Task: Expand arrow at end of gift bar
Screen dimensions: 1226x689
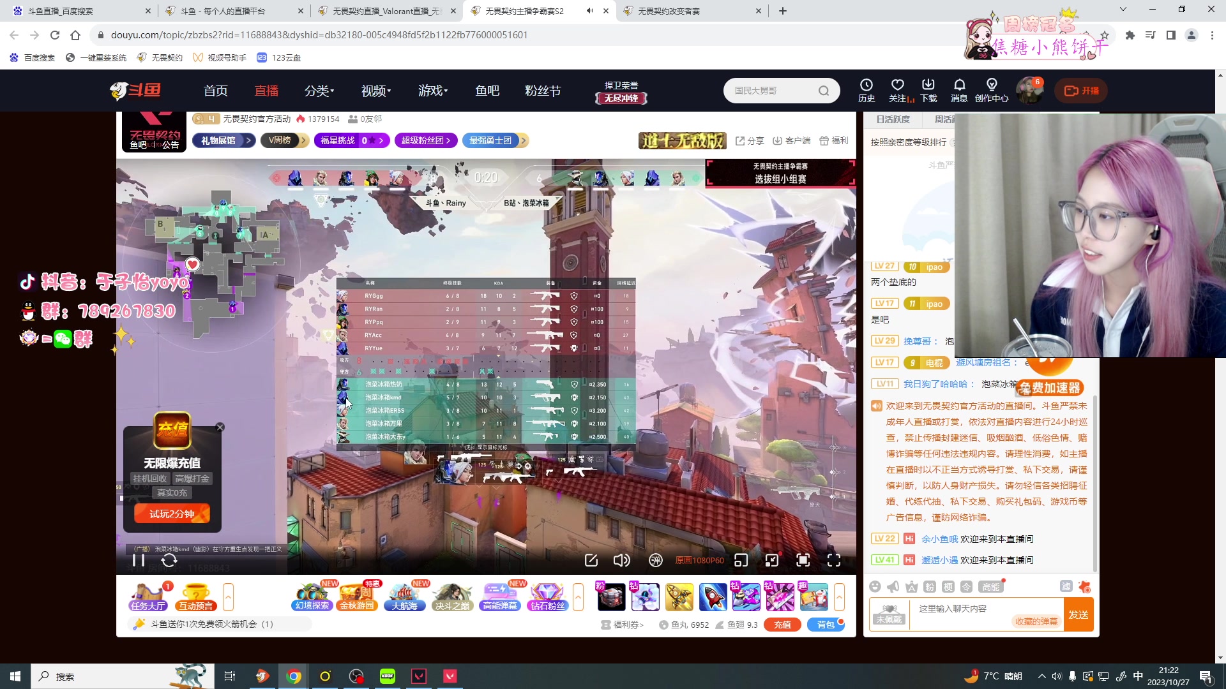Action: [x=839, y=596]
